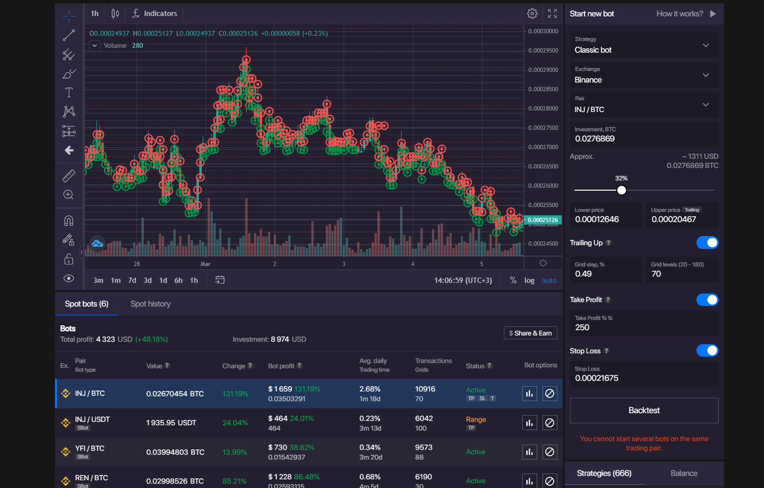Open the chart scale settings gear
Image resolution: width=764 pixels, height=488 pixels.
click(543, 263)
